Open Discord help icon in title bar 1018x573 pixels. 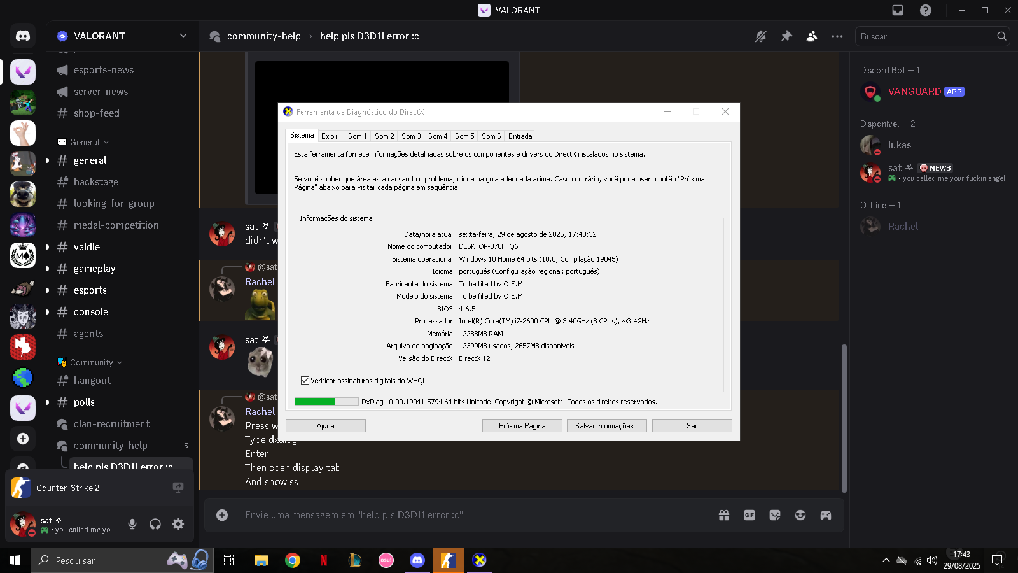pos(926,10)
